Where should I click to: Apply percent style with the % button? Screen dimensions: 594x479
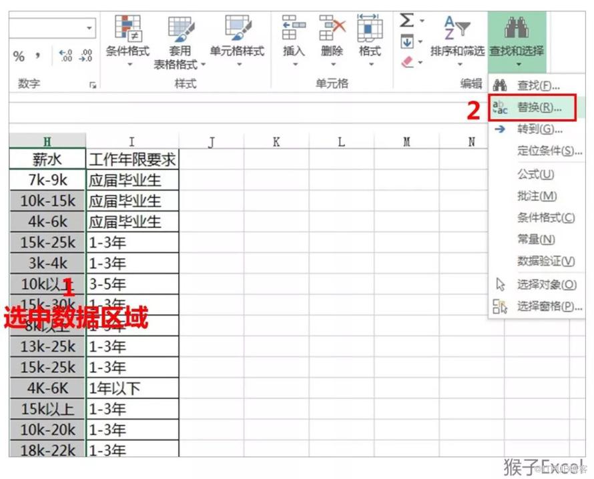[19, 57]
